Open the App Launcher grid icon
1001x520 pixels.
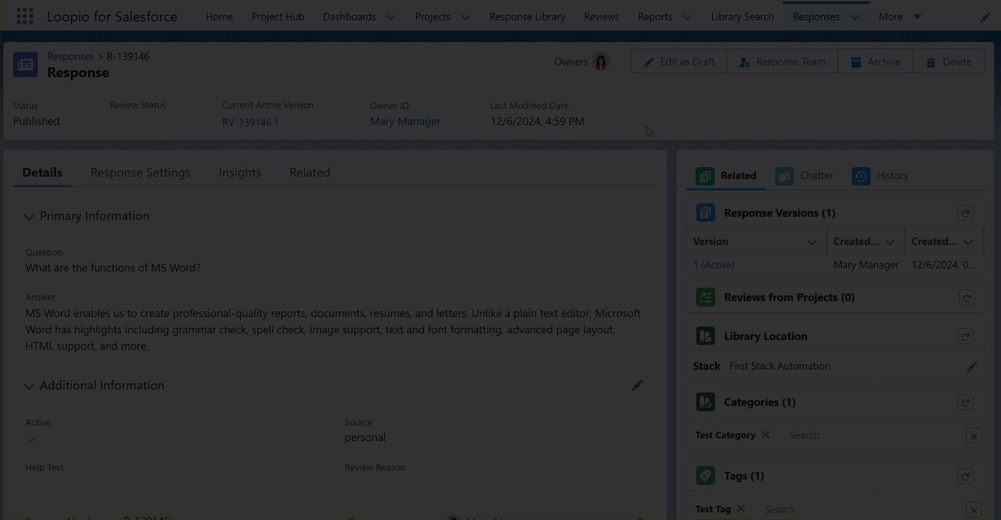pyautogui.click(x=25, y=16)
